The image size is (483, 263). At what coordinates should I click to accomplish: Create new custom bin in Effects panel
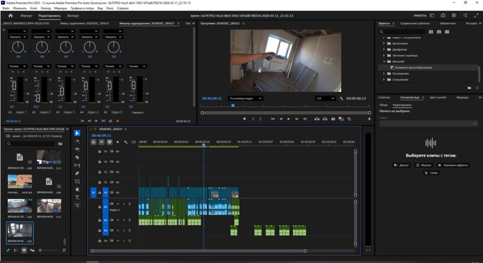(x=469, y=88)
